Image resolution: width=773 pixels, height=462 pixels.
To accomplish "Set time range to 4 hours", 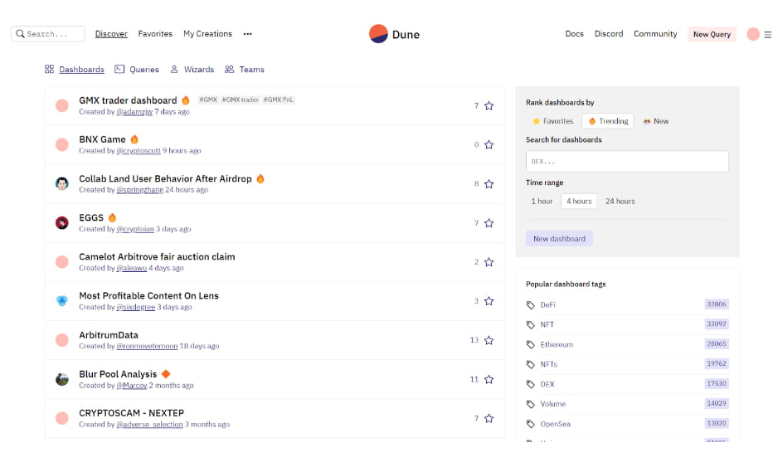I will (x=579, y=202).
